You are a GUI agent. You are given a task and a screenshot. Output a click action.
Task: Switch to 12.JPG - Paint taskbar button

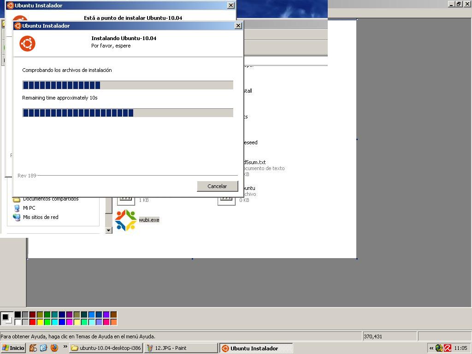tap(181, 348)
